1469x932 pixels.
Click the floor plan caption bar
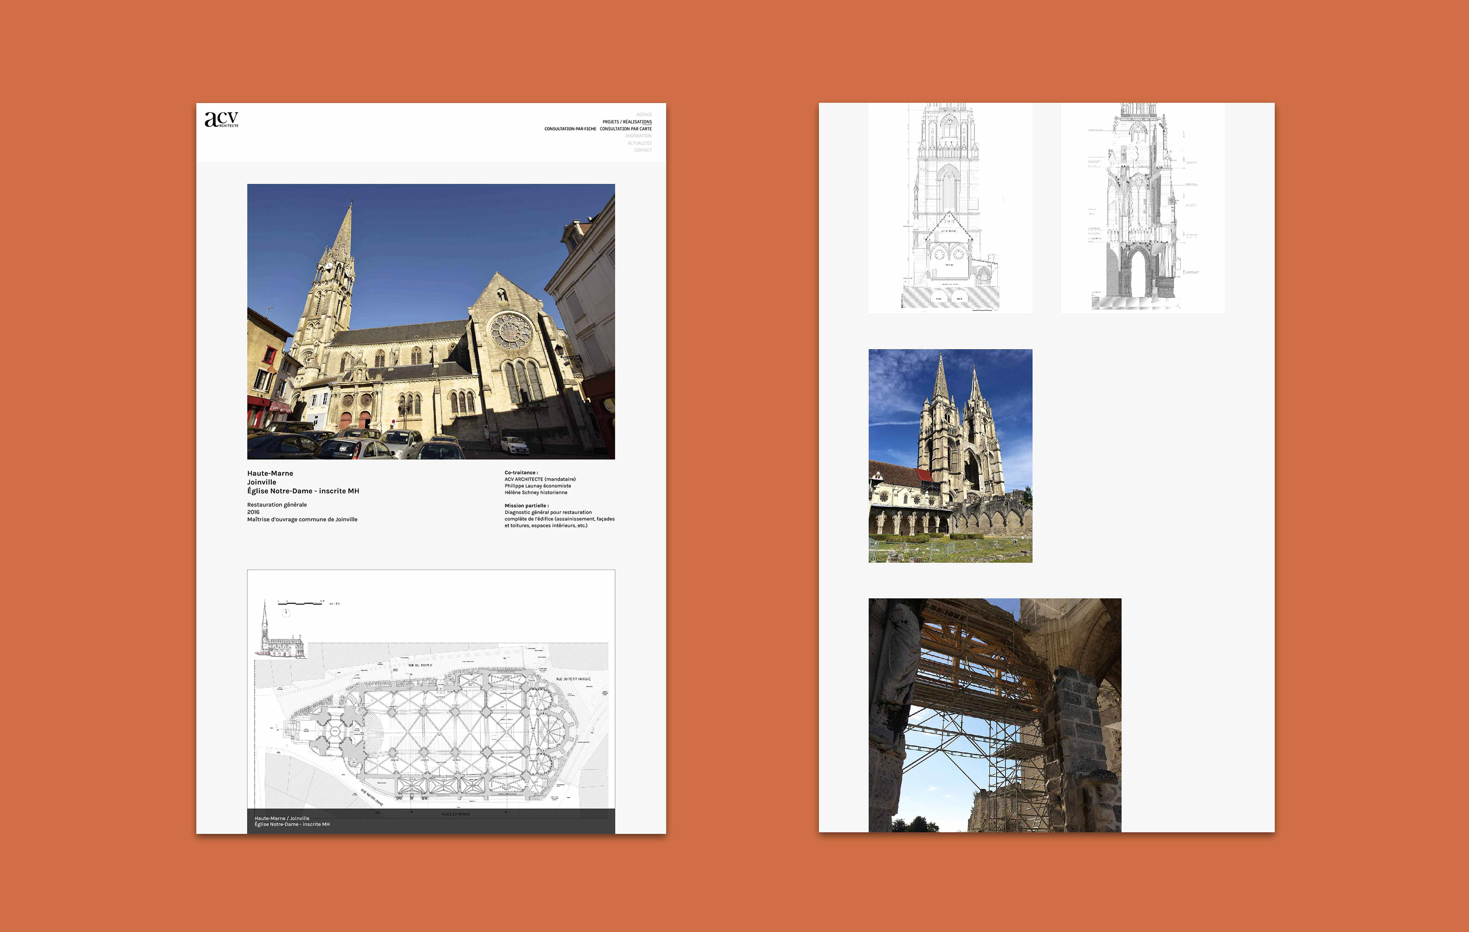pyautogui.click(x=431, y=821)
